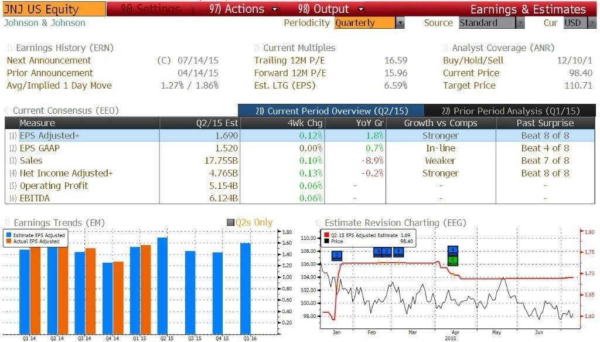Open the Source Standard dropdown
This screenshot has width=600, height=342.
pyautogui.click(x=520, y=23)
